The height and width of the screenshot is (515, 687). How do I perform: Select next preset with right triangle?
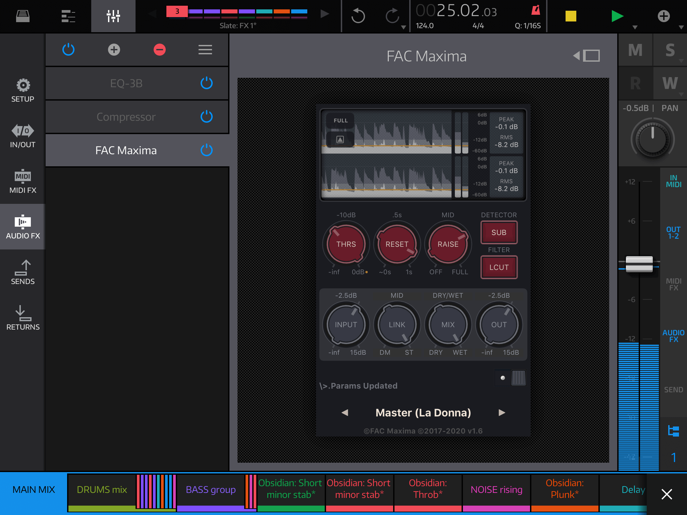pyautogui.click(x=502, y=412)
